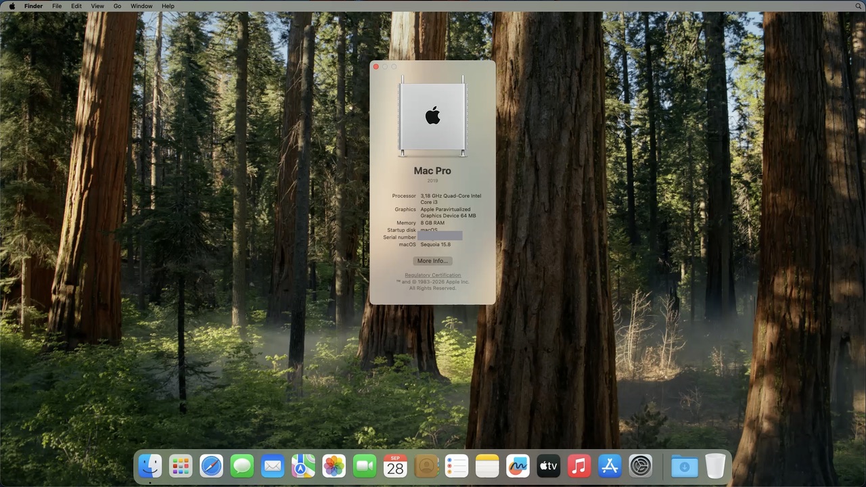Open the Downloads folder stack in the Dock

point(685,466)
